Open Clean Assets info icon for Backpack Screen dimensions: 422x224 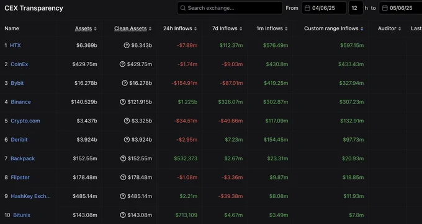[123, 158]
